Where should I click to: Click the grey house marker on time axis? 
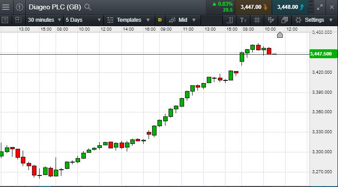pos(280,35)
